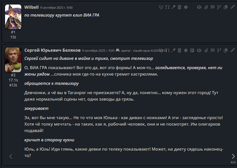
Task: Click the stethoscope icon on Wilbell's message
Action: pyautogui.click(x=161, y=7)
